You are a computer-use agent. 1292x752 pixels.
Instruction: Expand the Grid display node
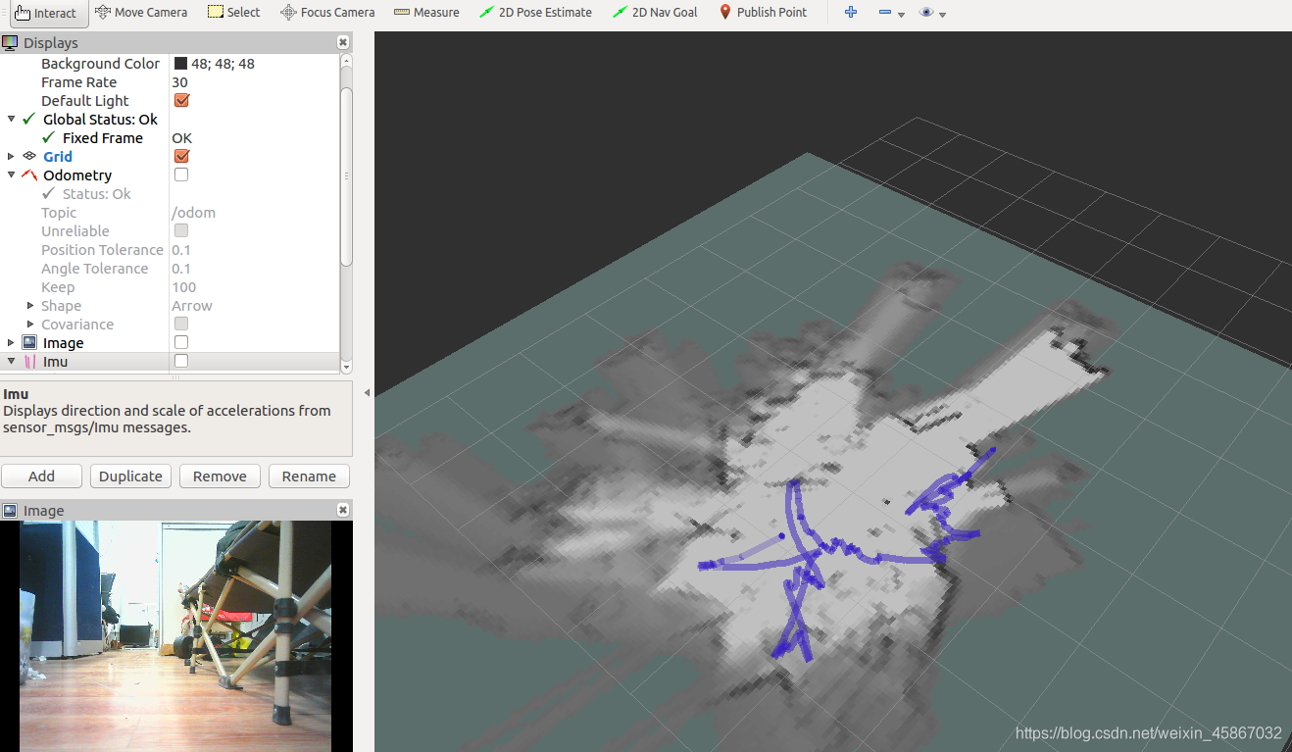11,156
